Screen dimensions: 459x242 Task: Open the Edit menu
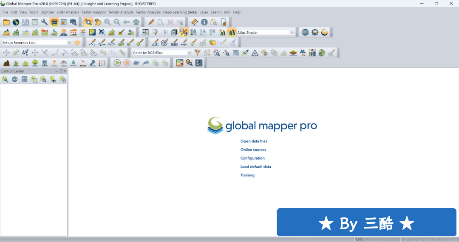tap(14, 12)
